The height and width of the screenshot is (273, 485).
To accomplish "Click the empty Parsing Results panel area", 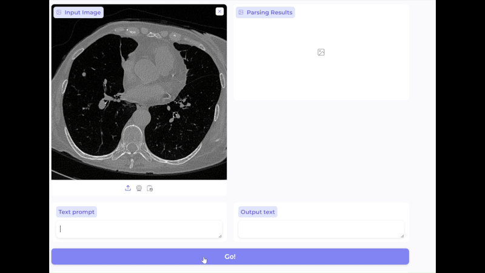I will pos(321,76).
